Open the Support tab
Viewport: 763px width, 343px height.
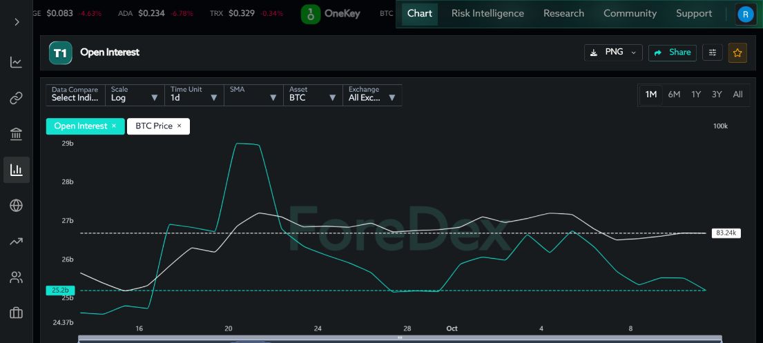pos(694,14)
